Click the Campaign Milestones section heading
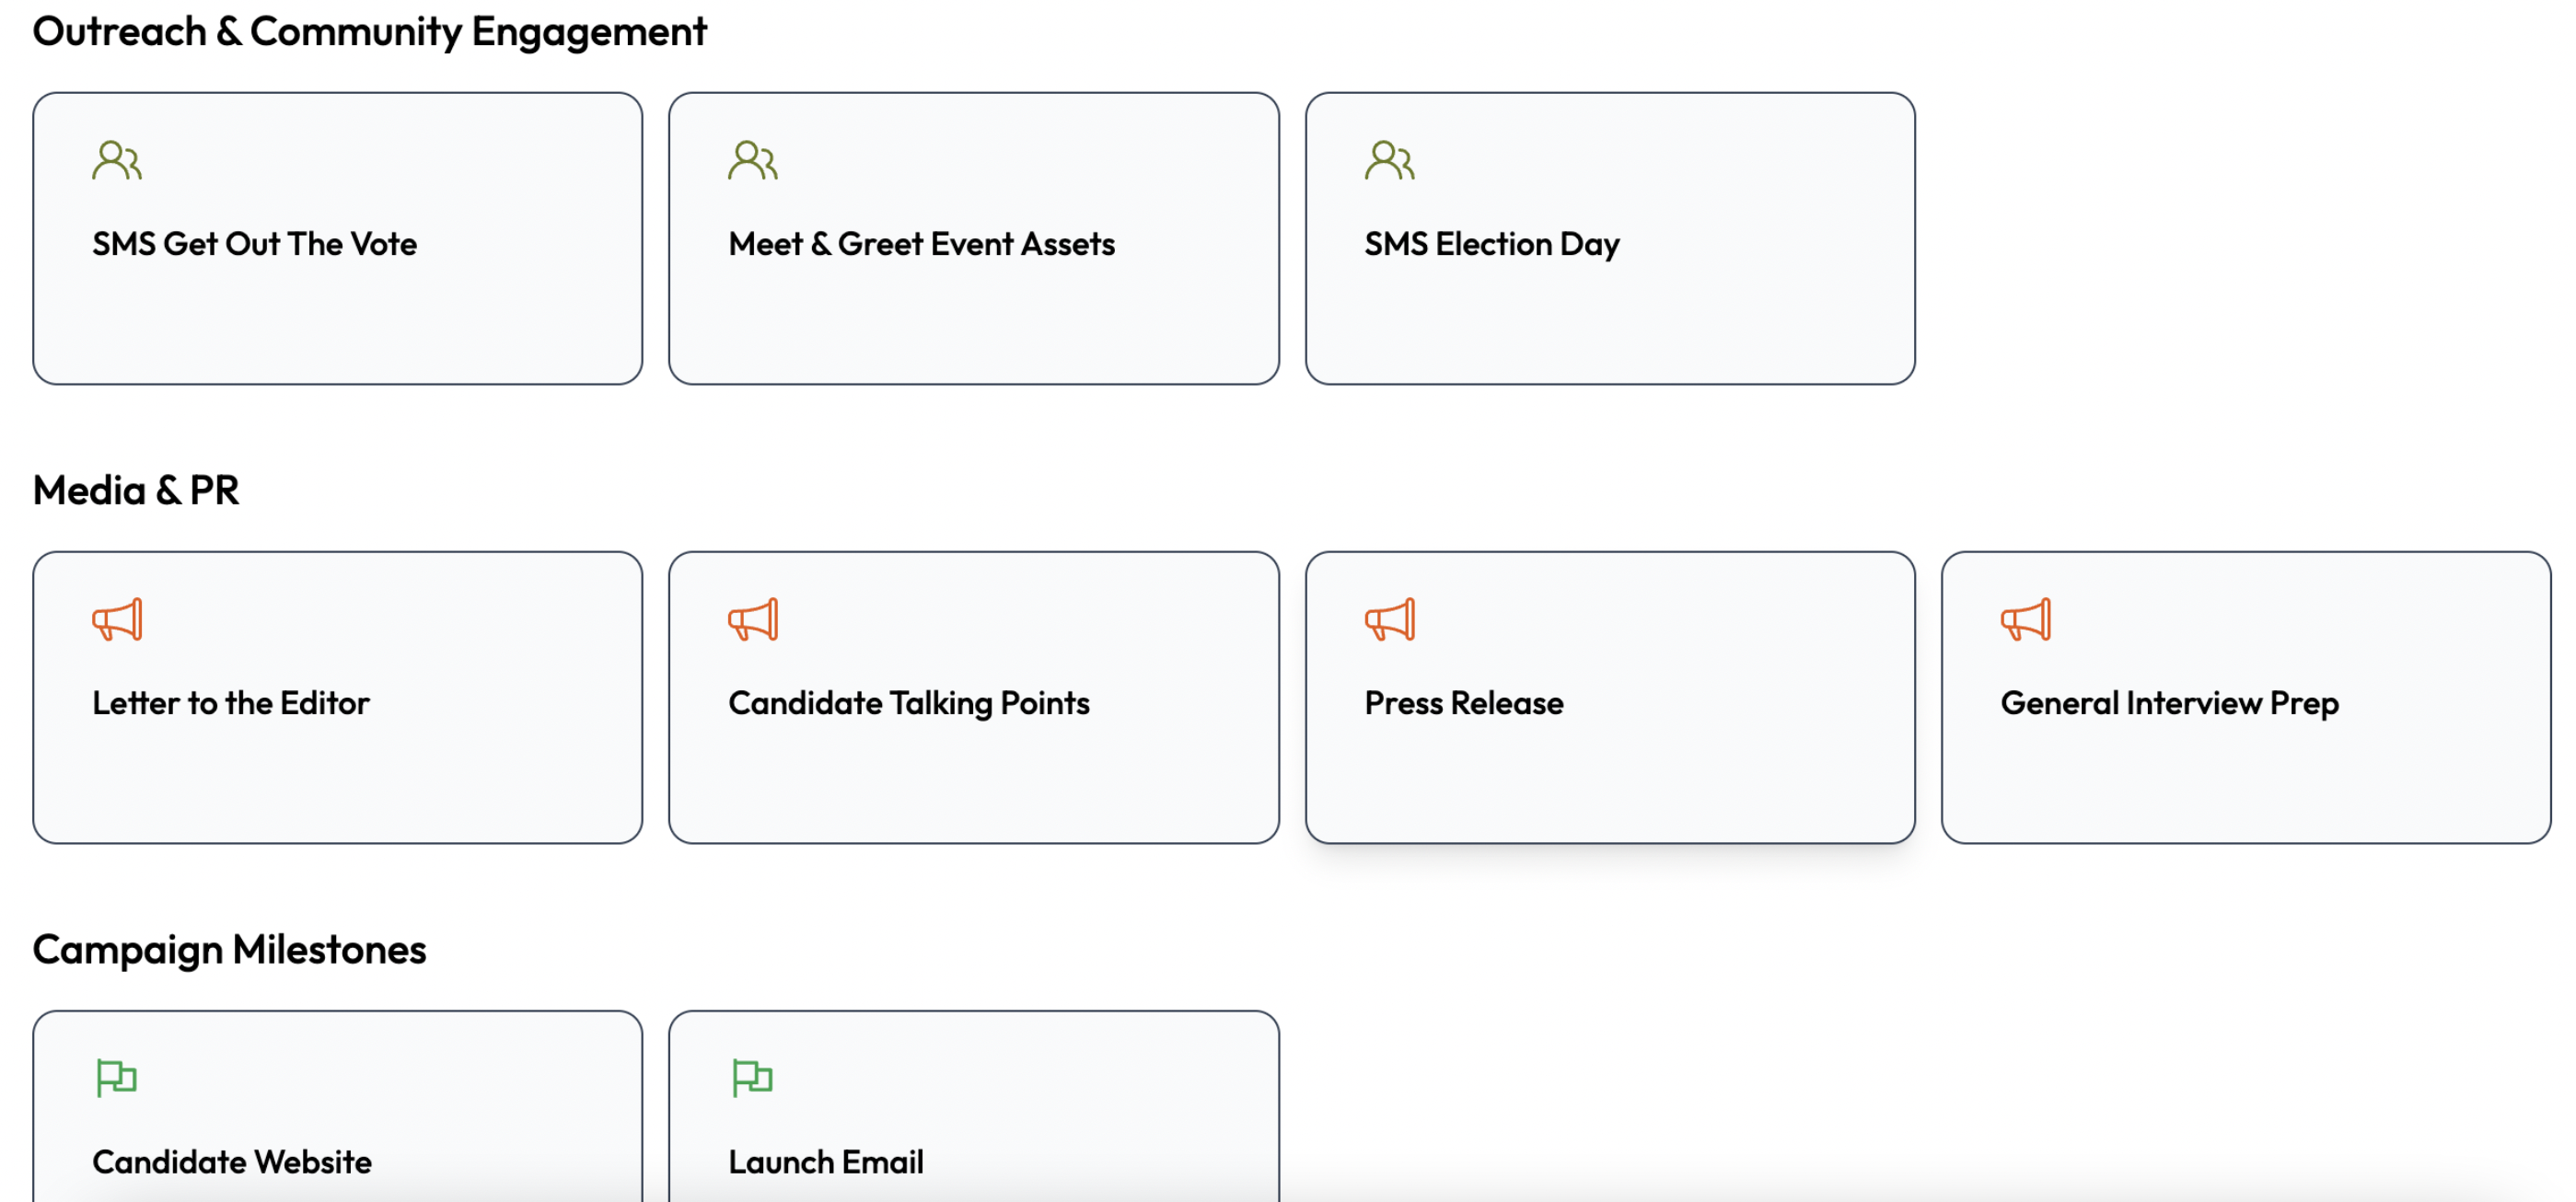This screenshot has height=1202, width=2576. click(x=229, y=949)
